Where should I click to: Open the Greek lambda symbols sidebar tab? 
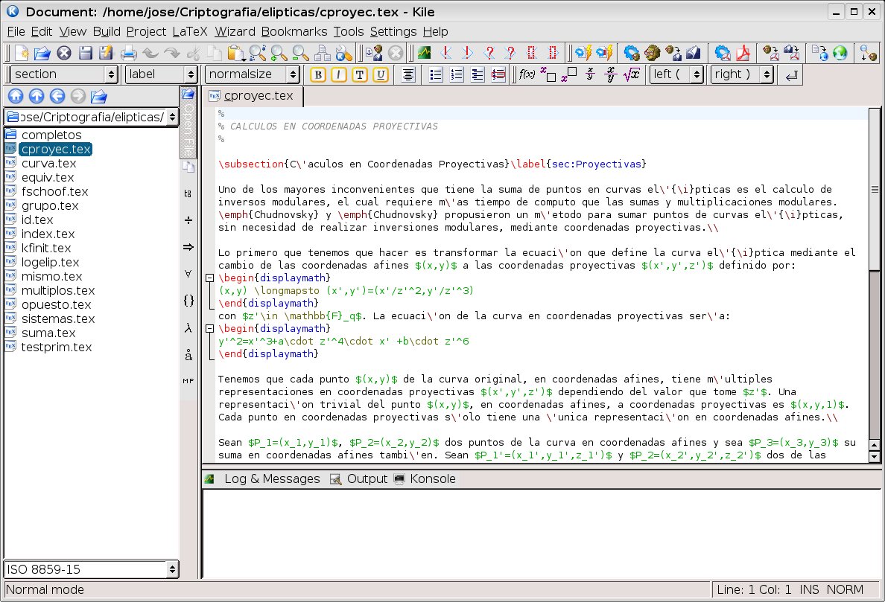click(188, 328)
